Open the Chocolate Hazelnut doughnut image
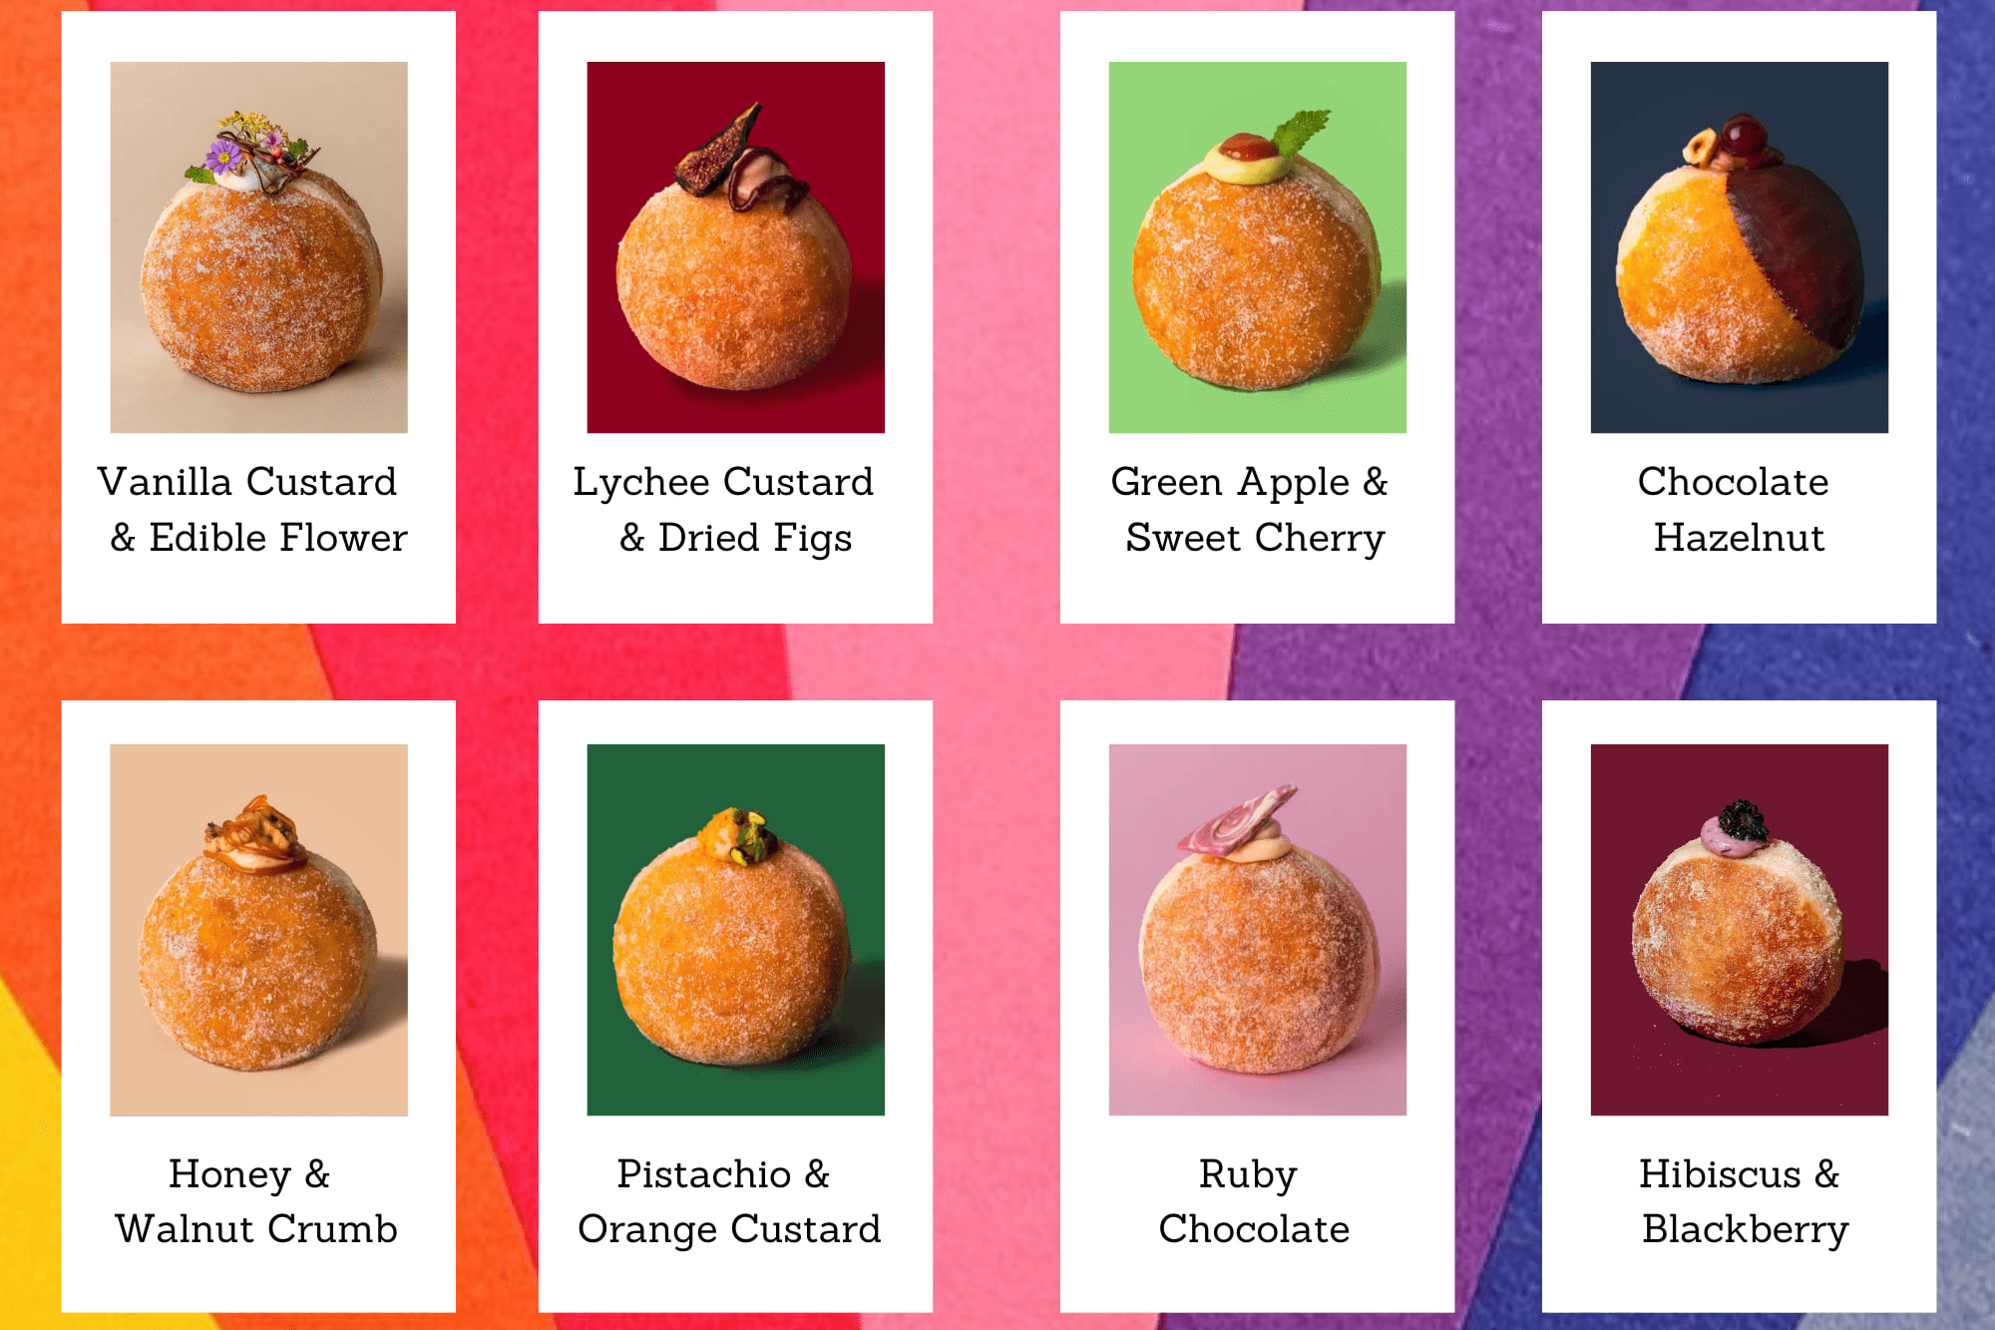The width and height of the screenshot is (1995, 1330). coord(1739,247)
